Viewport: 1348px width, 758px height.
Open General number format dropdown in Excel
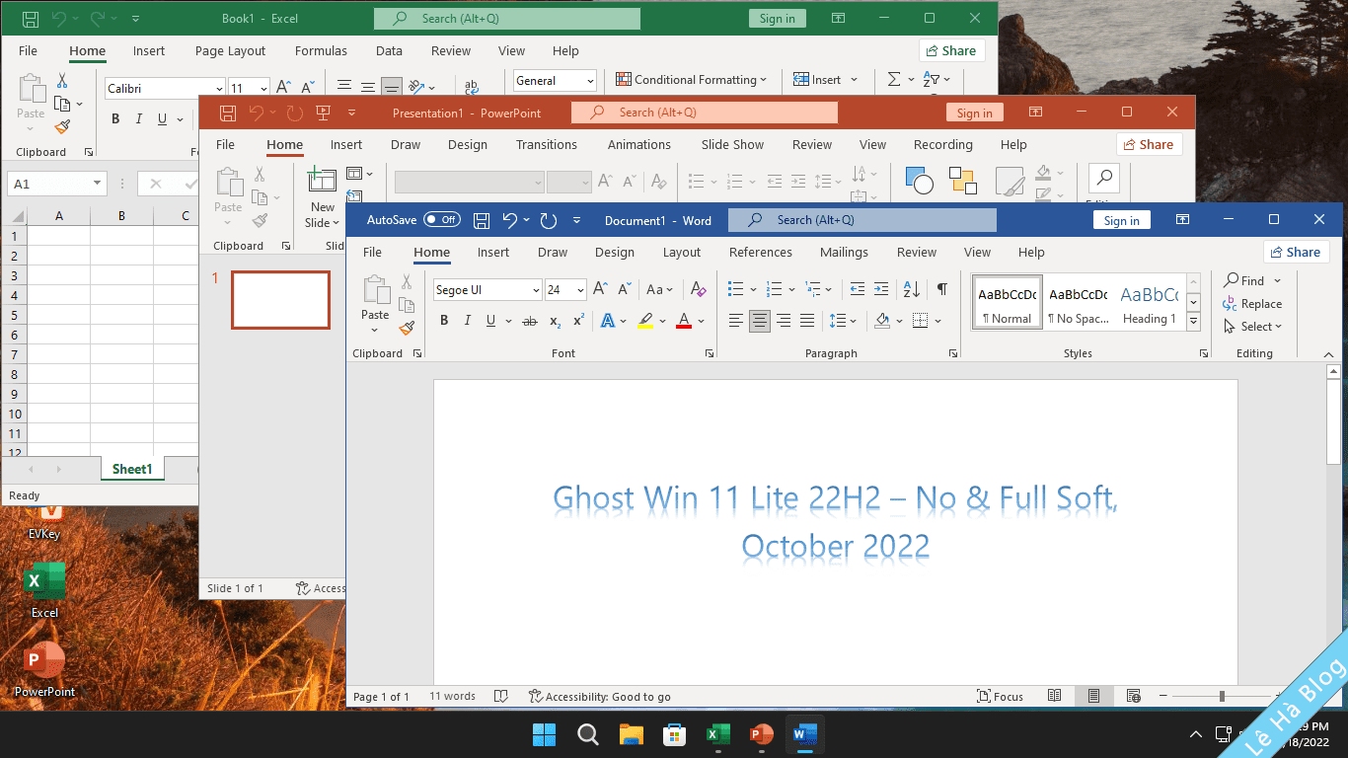(590, 81)
